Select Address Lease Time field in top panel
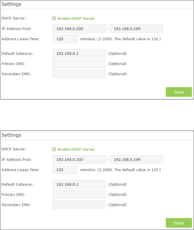This screenshot has width=194, height=230. pos(65,39)
